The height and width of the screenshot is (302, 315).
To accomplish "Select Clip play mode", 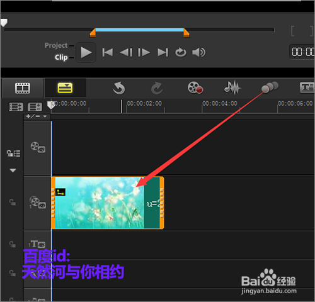I will click(61, 57).
